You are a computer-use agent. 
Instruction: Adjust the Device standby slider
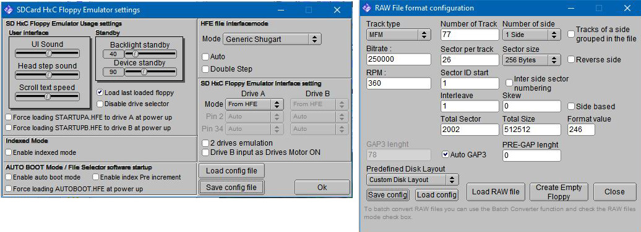[151, 72]
